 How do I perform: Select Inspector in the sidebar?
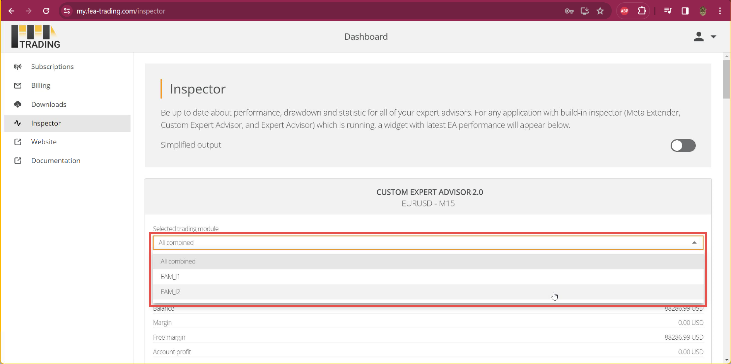coord(67,123)
